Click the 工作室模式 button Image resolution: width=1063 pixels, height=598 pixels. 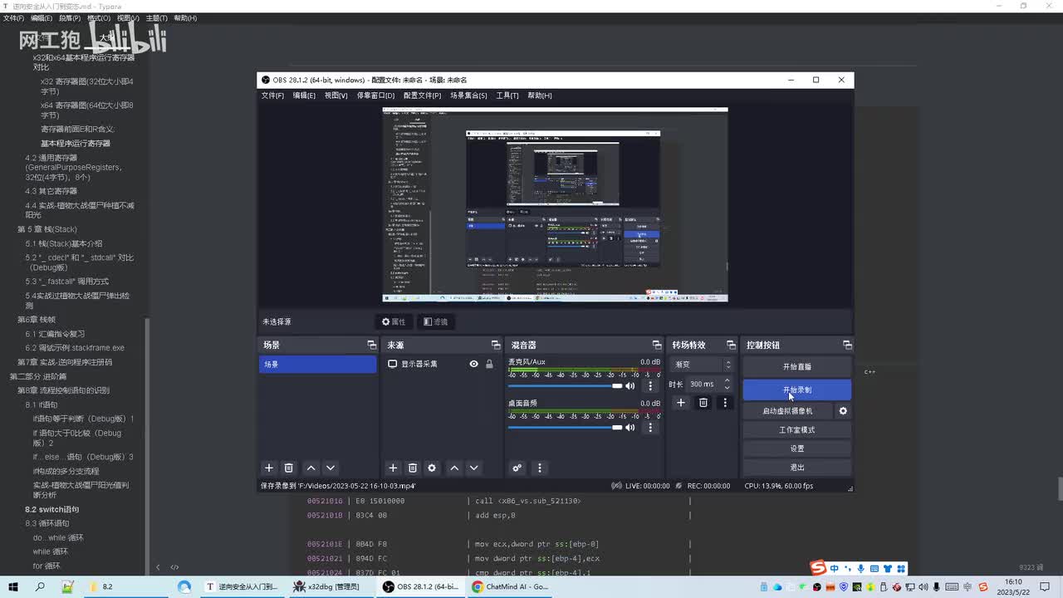click(x=796, y=430)
